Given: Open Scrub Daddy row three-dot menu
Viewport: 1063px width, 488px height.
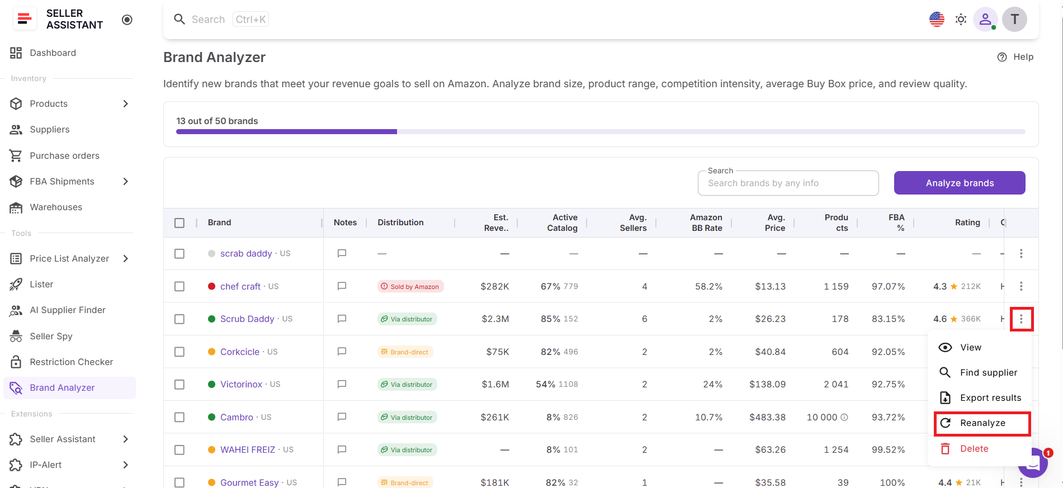Looking at the screenshot, I should click(x=1021, y=319).
